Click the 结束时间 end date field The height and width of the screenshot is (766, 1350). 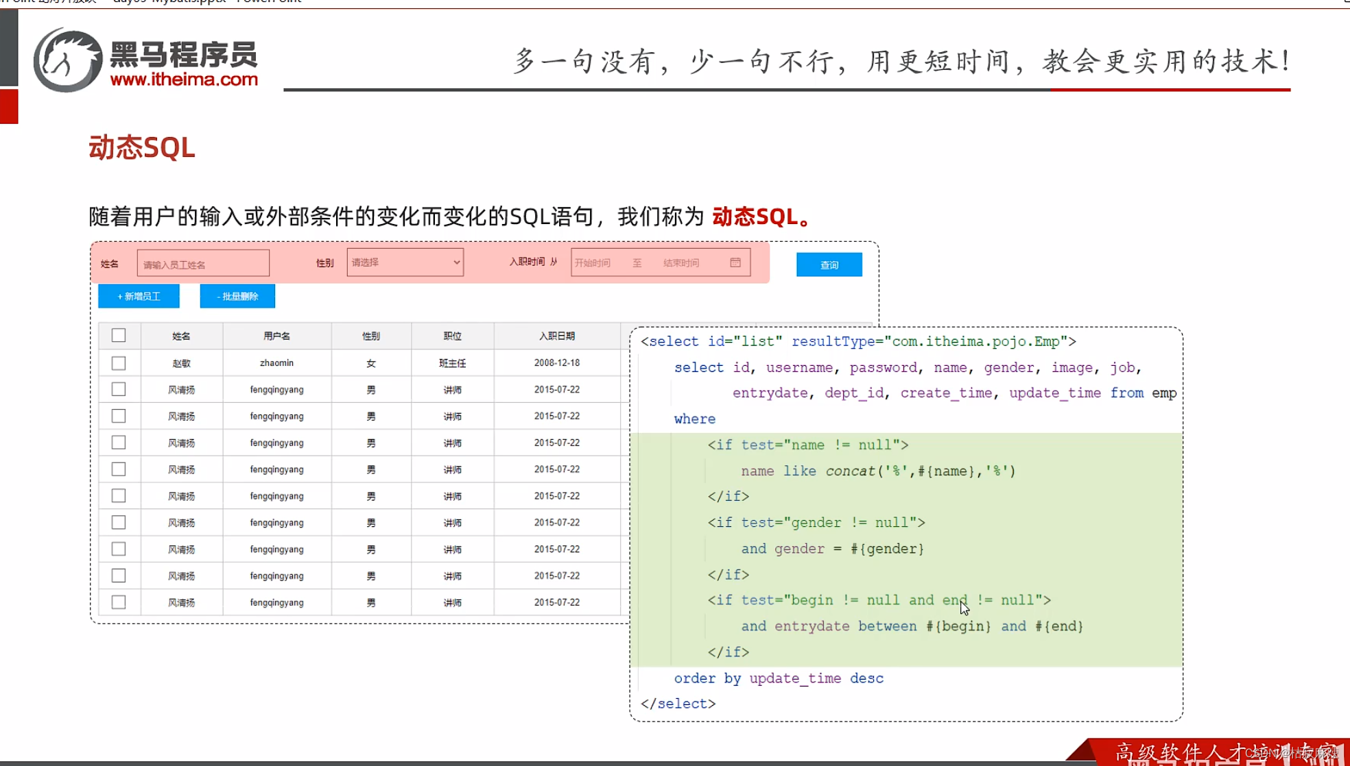681,263
